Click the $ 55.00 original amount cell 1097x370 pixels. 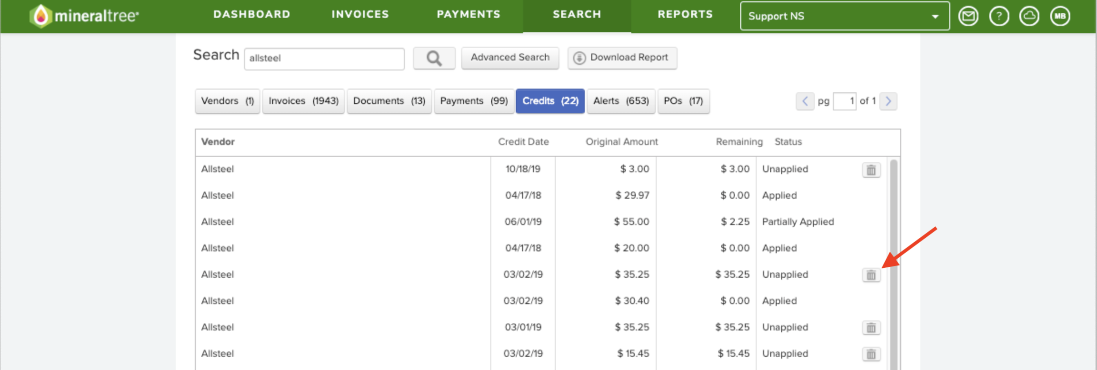pos(631,222)
